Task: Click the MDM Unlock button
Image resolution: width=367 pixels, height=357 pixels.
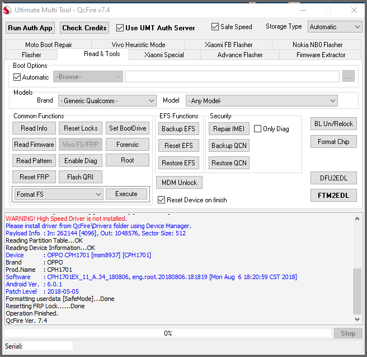Action: (x=179, y=182)
